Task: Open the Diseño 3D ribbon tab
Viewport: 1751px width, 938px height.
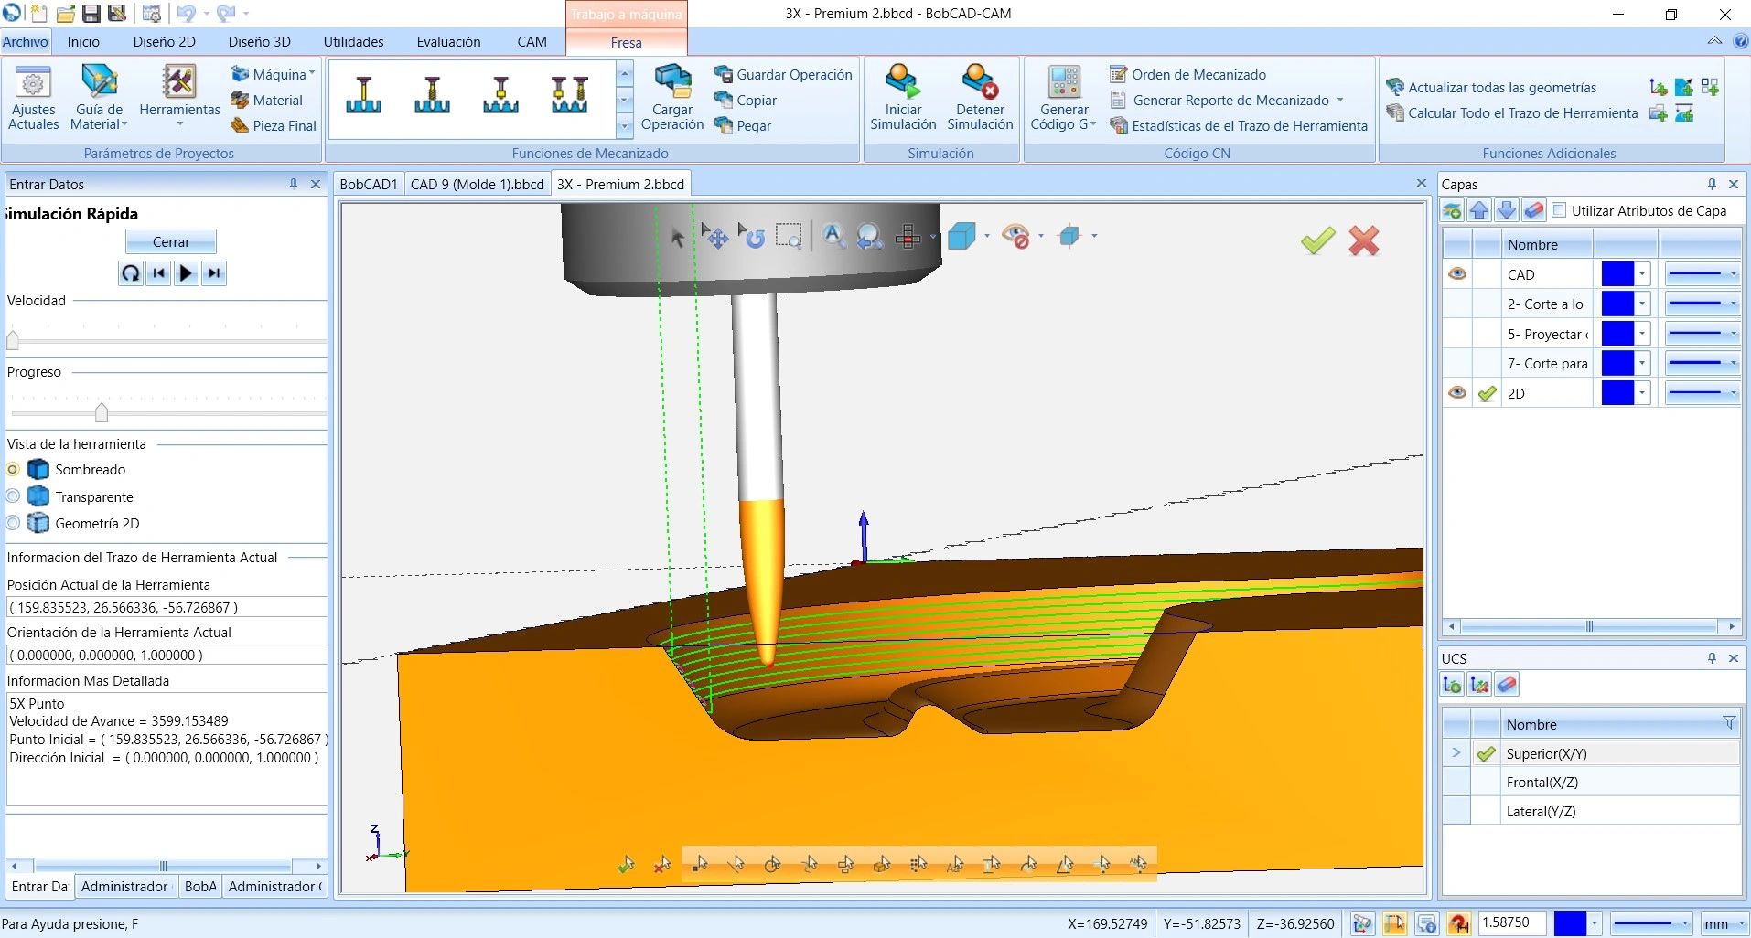Action: coord(259,41)
